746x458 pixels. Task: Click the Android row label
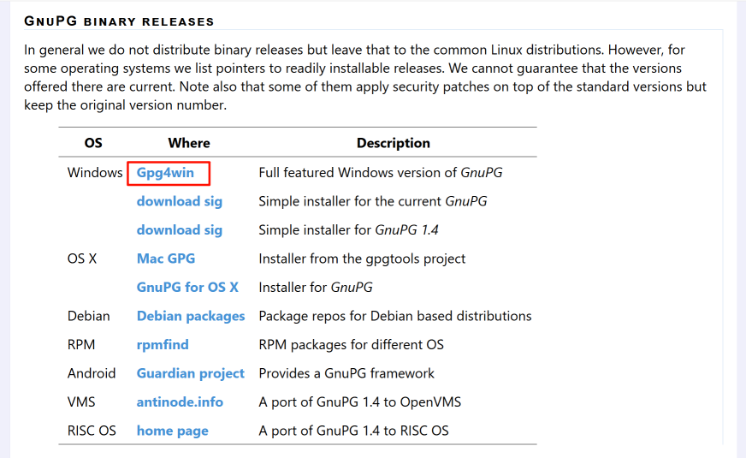coord(92,373)
